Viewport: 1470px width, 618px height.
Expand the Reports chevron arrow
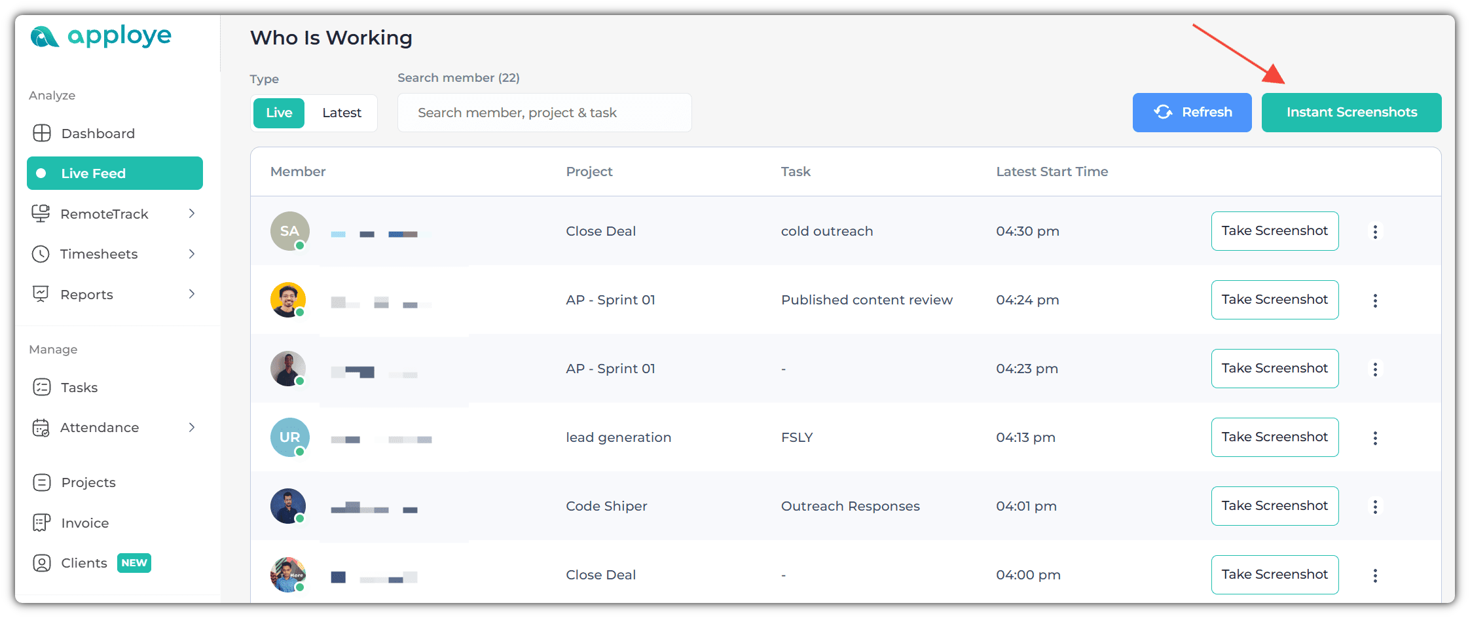pyautogui.click(x=192, y=294)
